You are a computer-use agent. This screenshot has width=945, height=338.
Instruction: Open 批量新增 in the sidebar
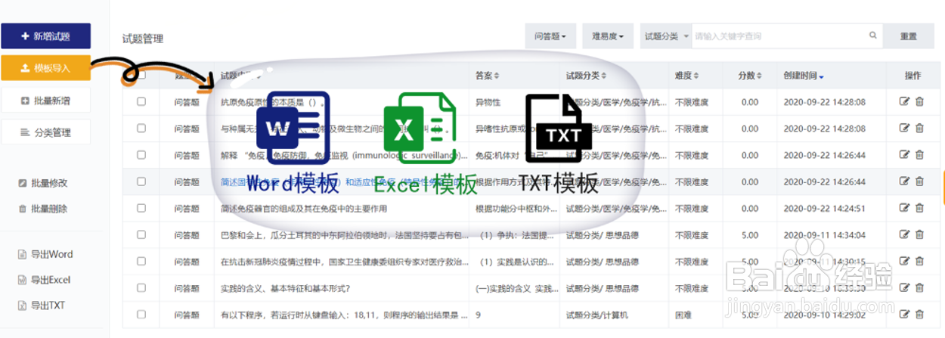tap(45, 101)
